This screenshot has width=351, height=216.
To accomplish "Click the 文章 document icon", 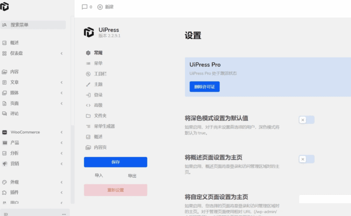I will click(x=4, y=82).
